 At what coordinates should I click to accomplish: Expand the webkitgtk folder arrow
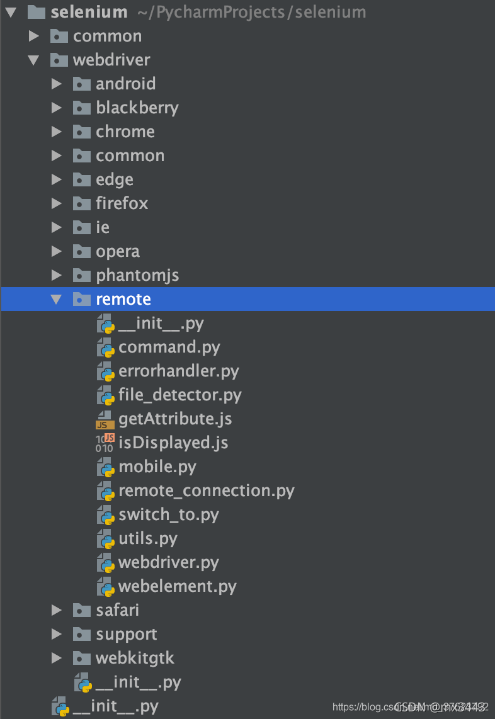tap(57, 658)
